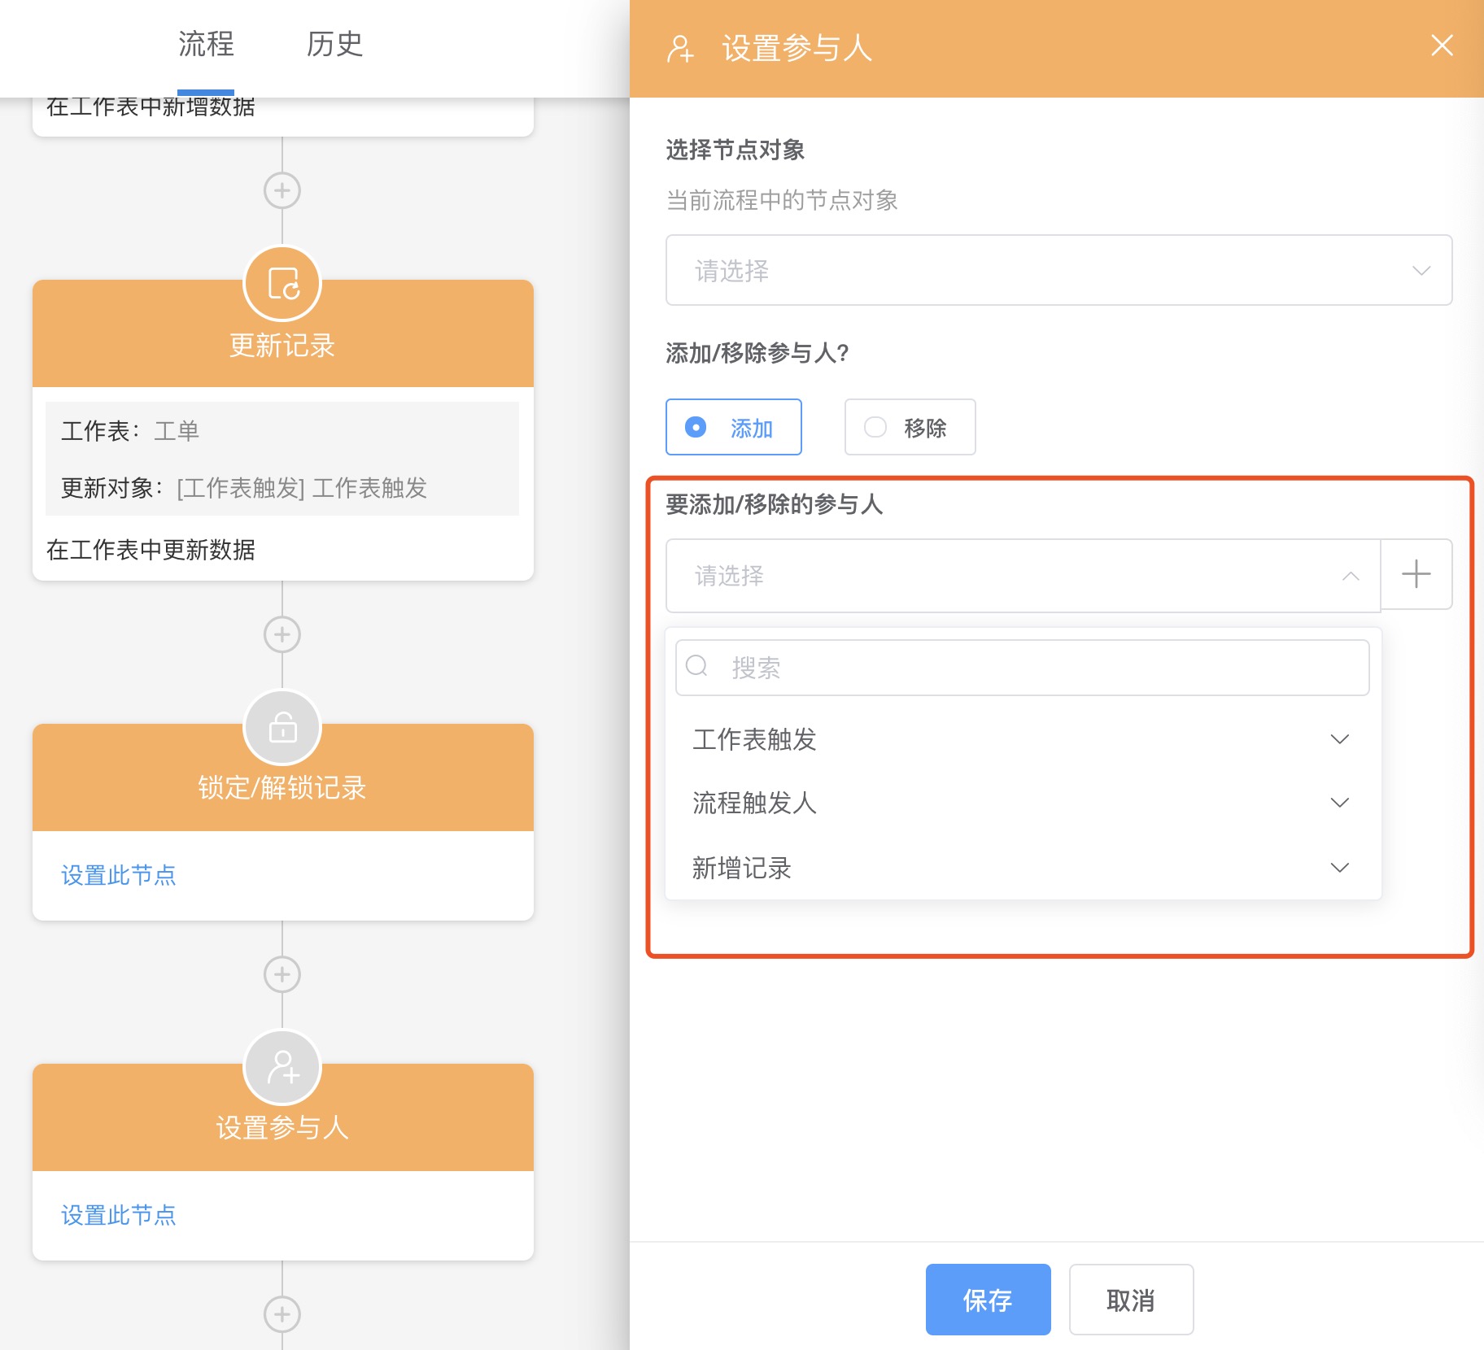Switch to the 流程 tab
The width and height of the screenshot is (1484, 1350).
[x=206, y=44]
